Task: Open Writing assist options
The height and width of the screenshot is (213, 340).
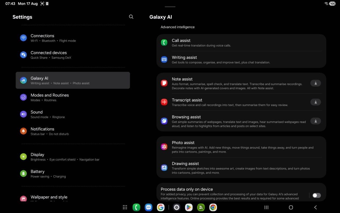Action: [x=241, y=59]
